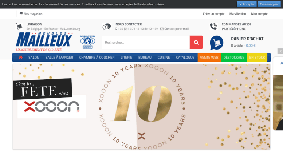283x154 pixels.
Task: Click Contact par e-mail link
Action: point(176,29)
